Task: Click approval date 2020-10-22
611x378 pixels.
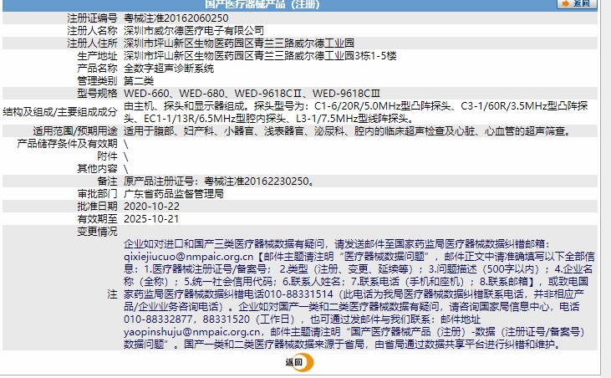Action: coord(151,207)
